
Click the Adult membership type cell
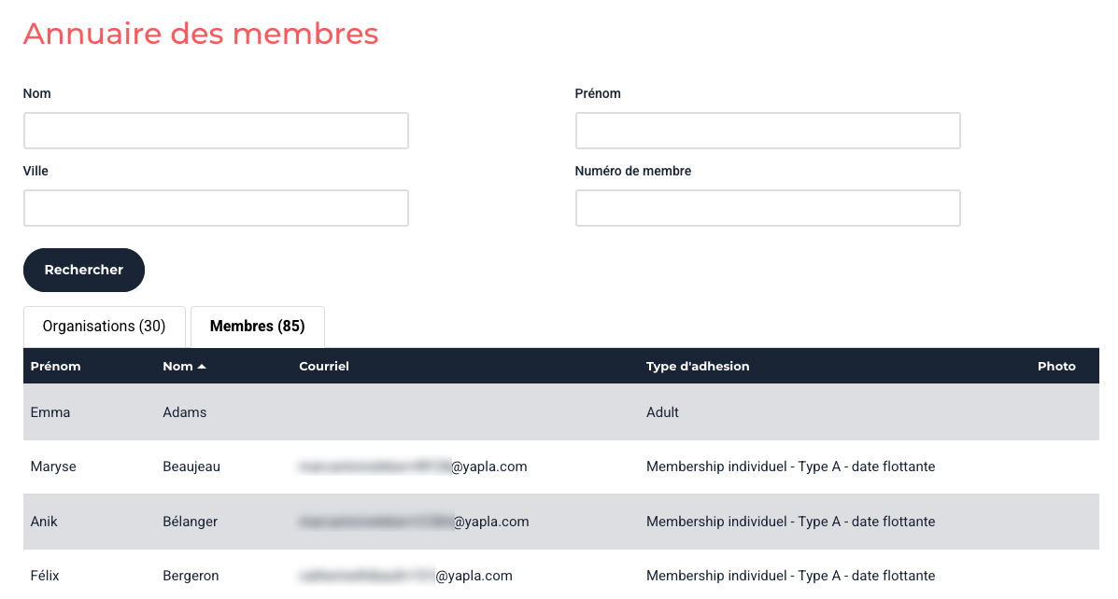(662, 412)
